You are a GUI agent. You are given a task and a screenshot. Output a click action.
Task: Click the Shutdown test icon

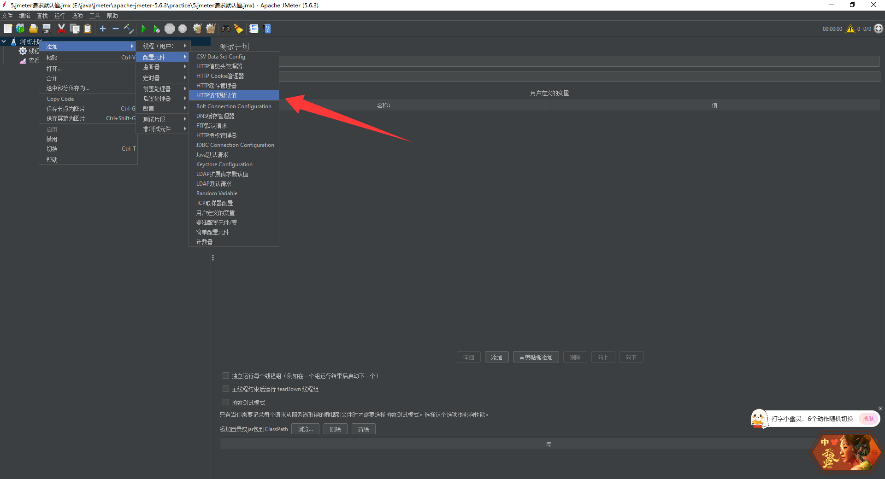pos(183,29)
